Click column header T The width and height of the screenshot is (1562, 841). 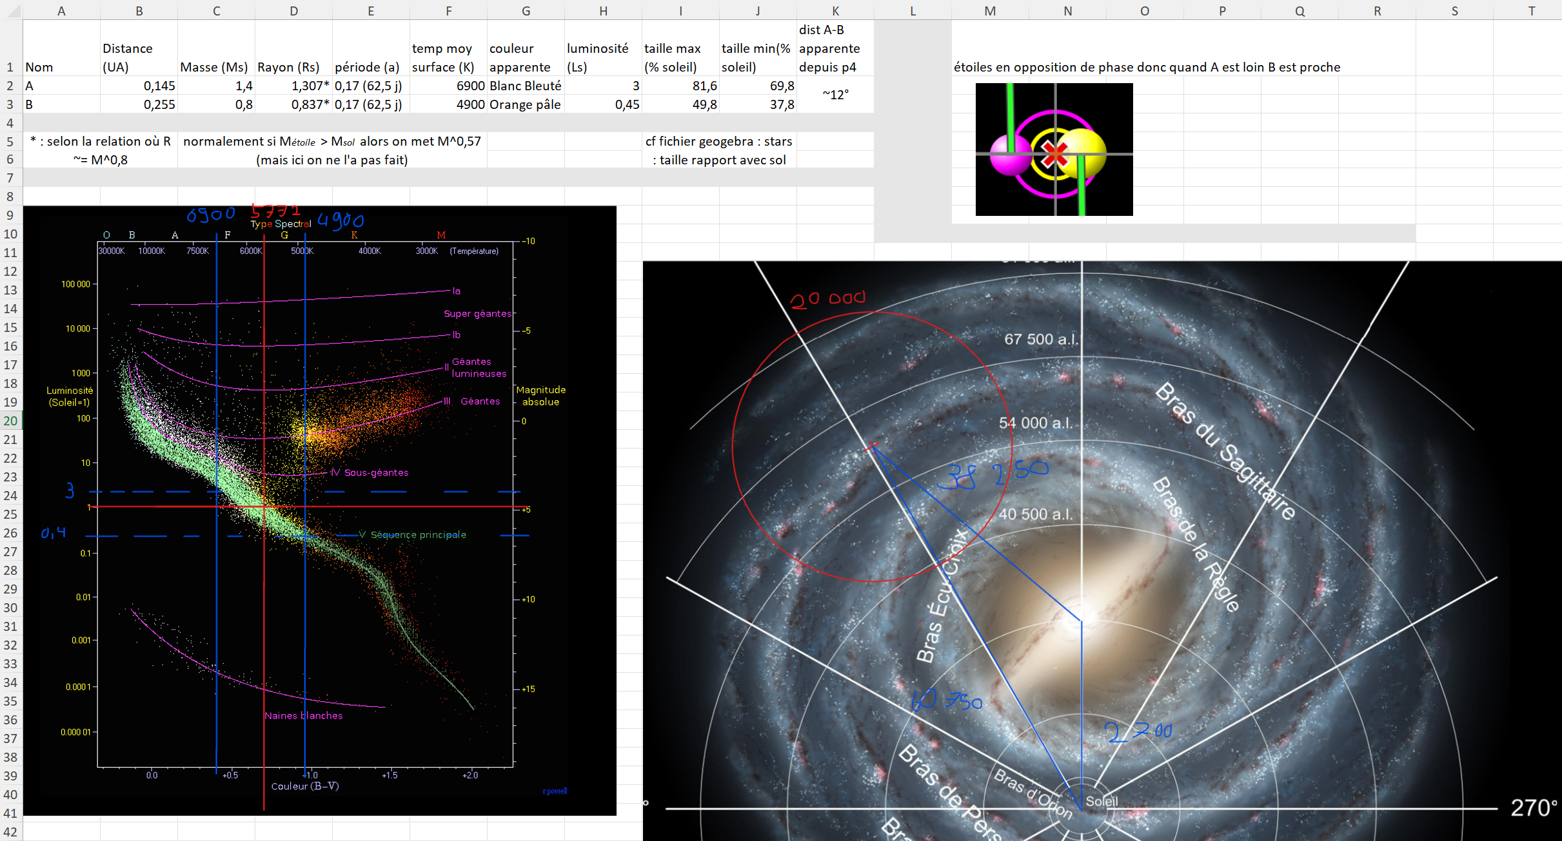point(1531,10)
